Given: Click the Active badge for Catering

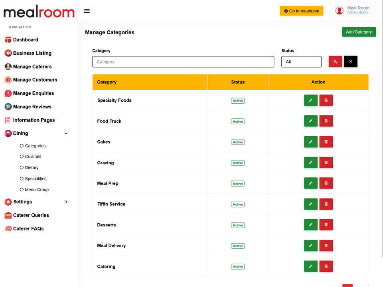Looking at the screenshot, I should coord(238,267).
